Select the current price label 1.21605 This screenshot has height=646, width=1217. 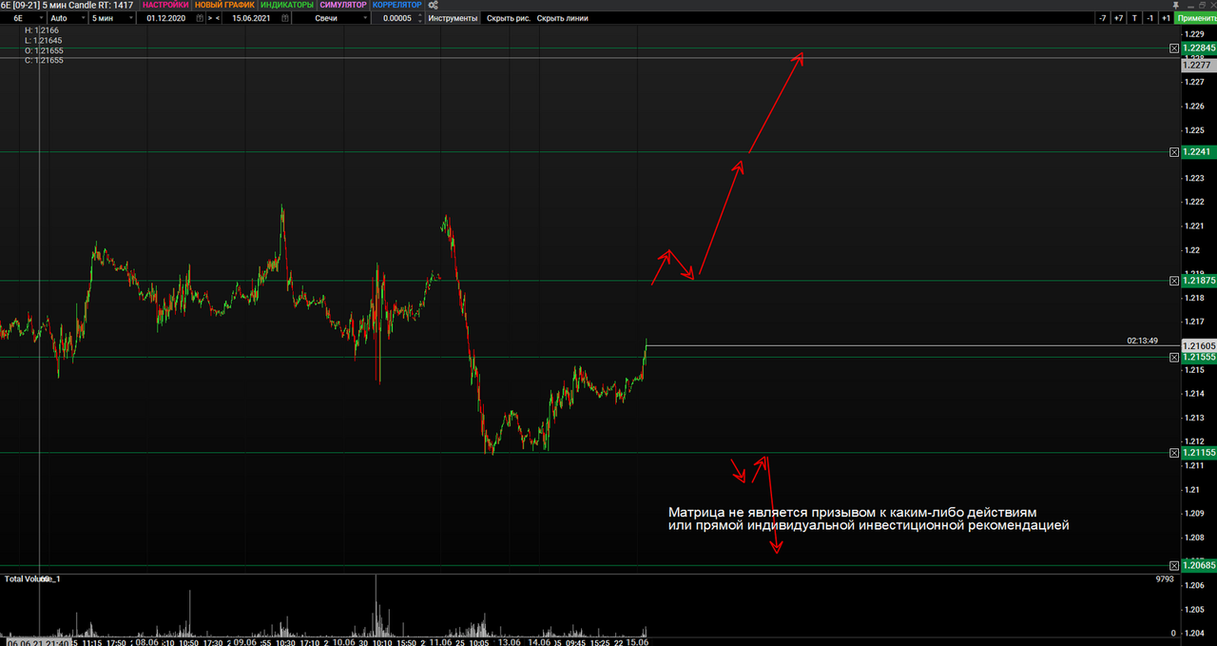[x=1197, y=345]
